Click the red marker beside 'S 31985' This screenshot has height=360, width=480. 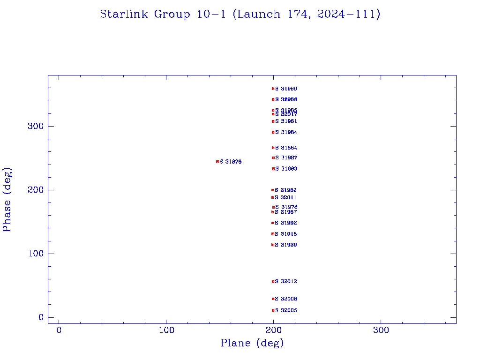click(x=273, y=110)
